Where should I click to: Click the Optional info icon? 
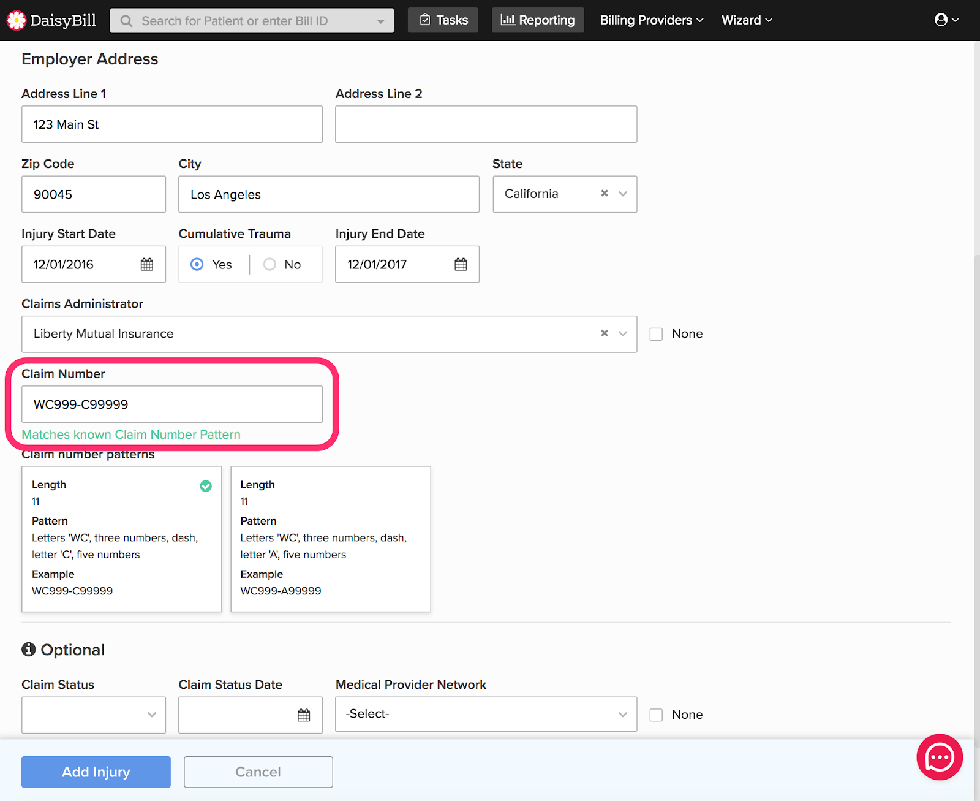click(29, 649)
